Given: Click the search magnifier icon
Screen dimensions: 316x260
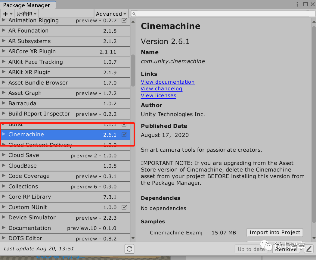Looking at the screenshot, I should coord(134,14).
